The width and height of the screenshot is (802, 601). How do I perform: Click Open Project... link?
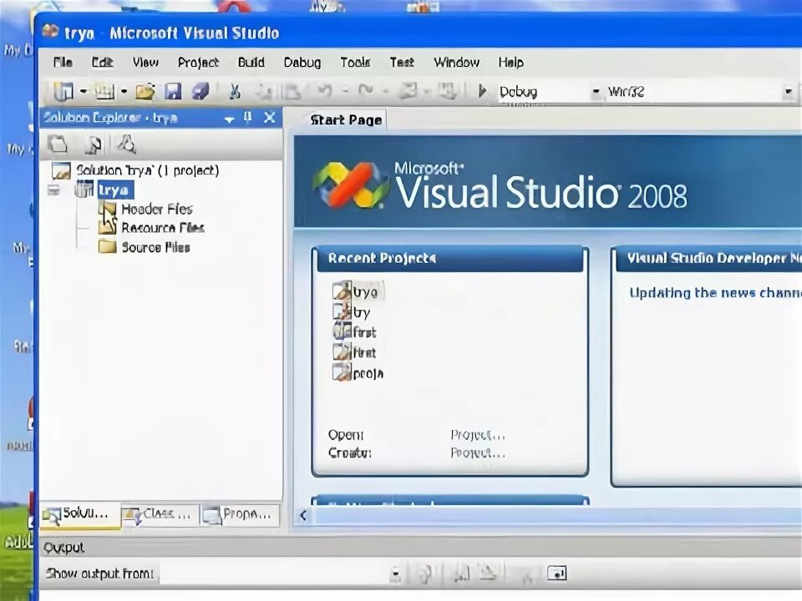[478, 435]
